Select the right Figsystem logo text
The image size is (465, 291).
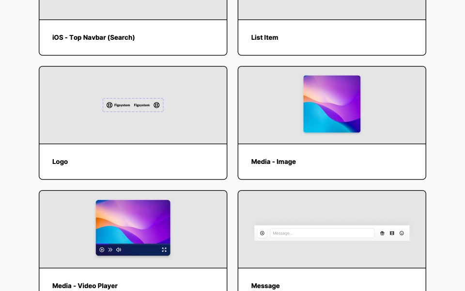[142, 105]
